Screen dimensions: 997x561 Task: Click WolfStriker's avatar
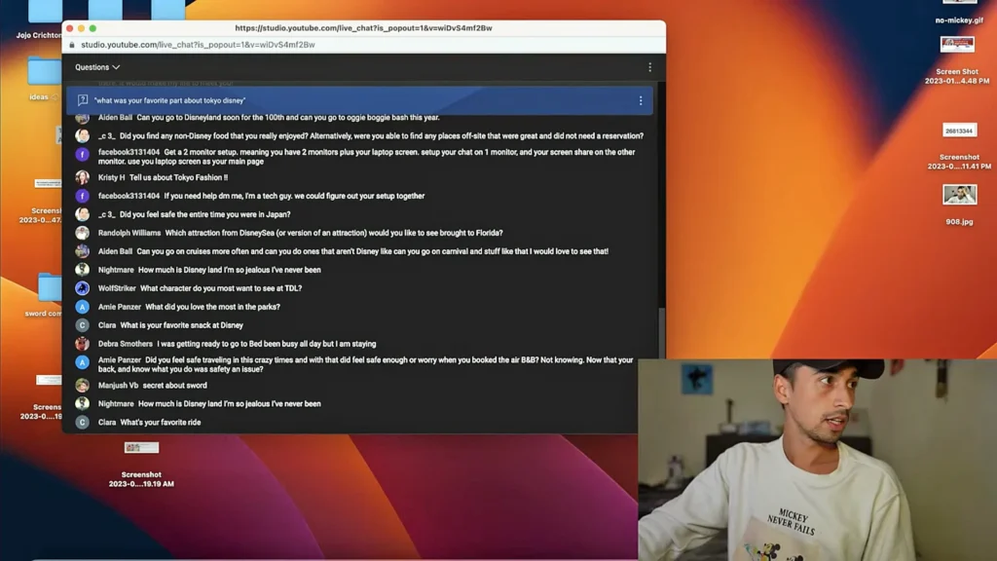pos(82,288)
